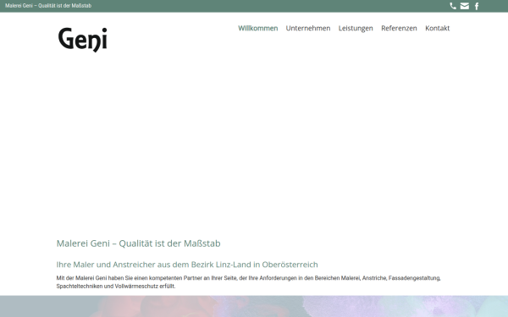Click the Geni logo
The width and height of the screenshot is (508, 317).
tap(83, 40)
